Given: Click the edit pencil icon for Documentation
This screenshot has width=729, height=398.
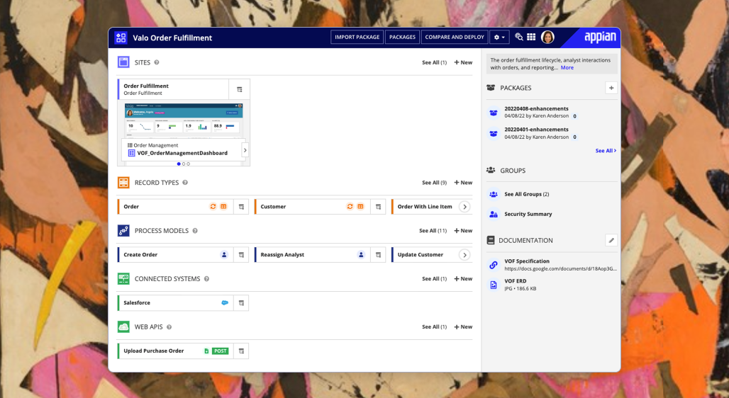Looking at the screenshot, I should pyautogui.click(x=611, y=241).
